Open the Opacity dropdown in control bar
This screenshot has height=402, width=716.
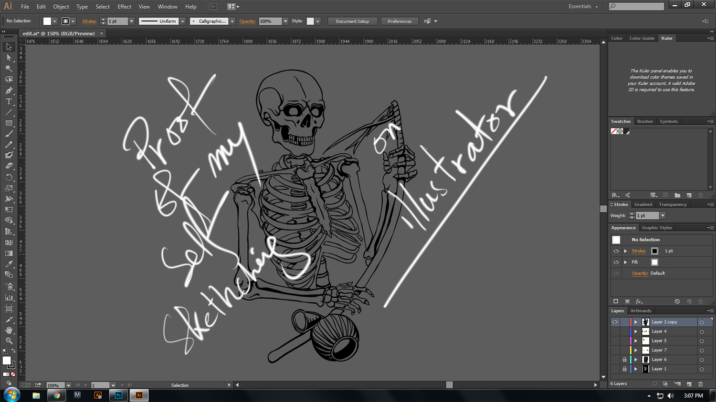(285, 21)
